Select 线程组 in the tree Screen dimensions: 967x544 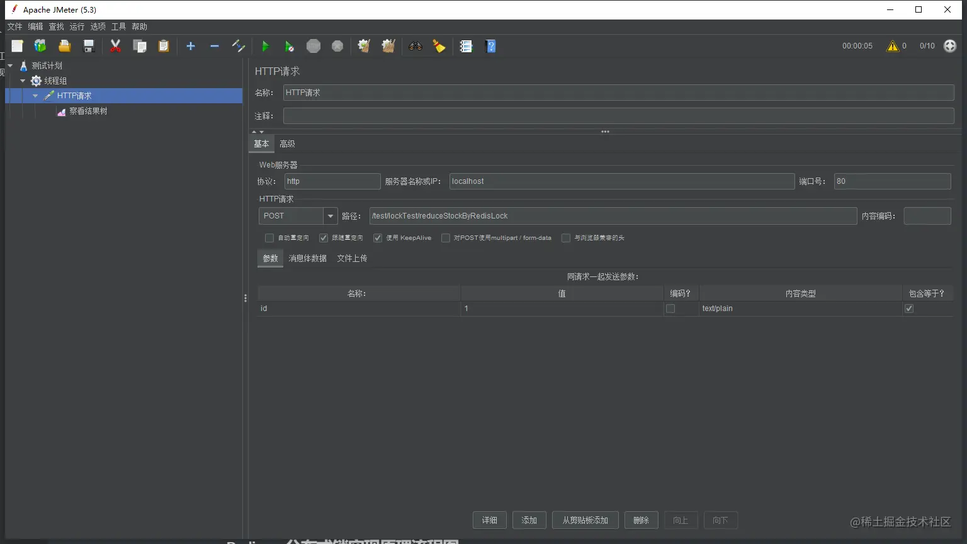click(x=55, y=81)
